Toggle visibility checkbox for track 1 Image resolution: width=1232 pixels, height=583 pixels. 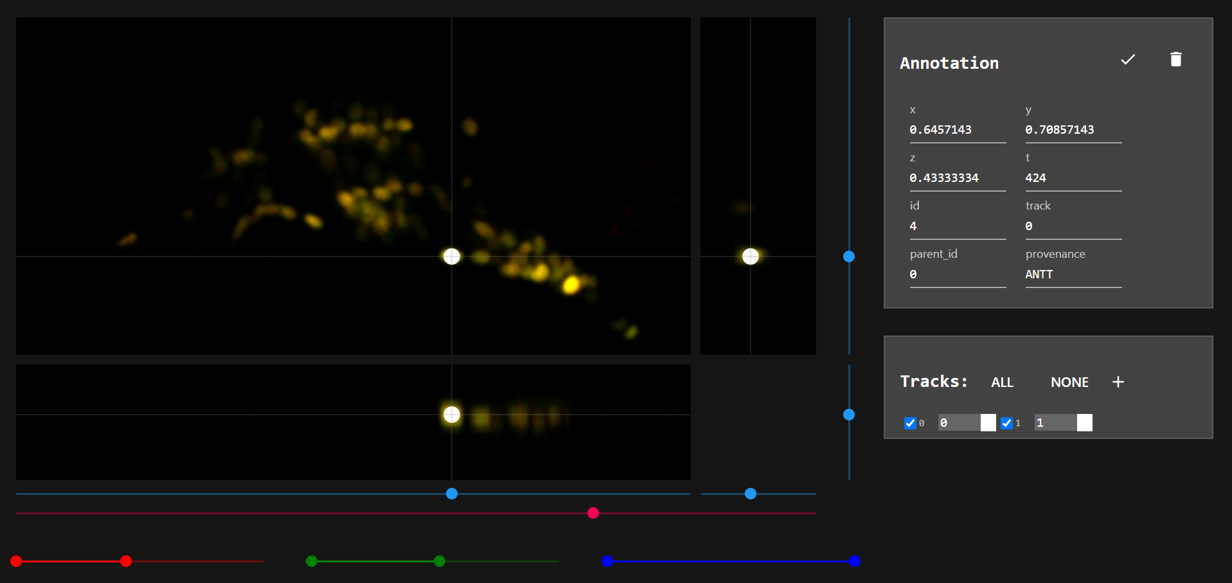[1006, 423]
